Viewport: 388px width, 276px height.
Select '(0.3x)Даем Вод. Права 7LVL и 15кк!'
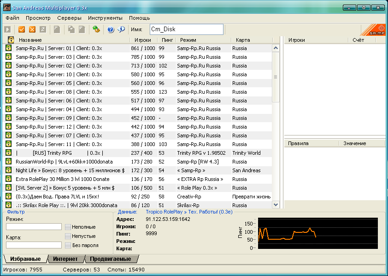[58, 197]
